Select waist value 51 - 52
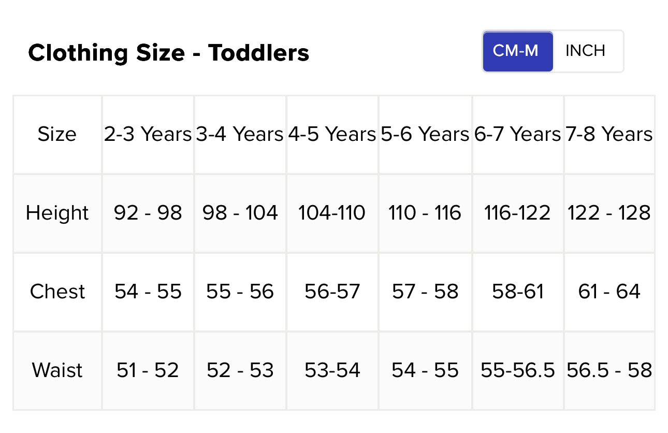Screen dimensions: 668x433 point(148,370)
